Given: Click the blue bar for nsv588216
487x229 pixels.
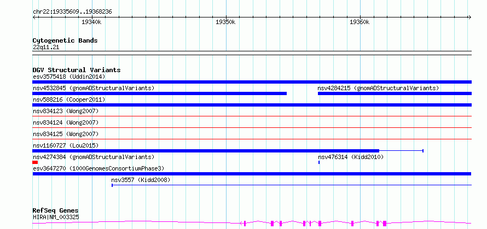Looking at the screenshot, I should pyautogui.click(x=252, y=105).
